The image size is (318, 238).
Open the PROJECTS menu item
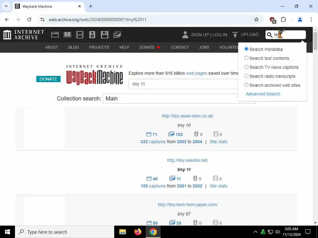tap(99, 47)
